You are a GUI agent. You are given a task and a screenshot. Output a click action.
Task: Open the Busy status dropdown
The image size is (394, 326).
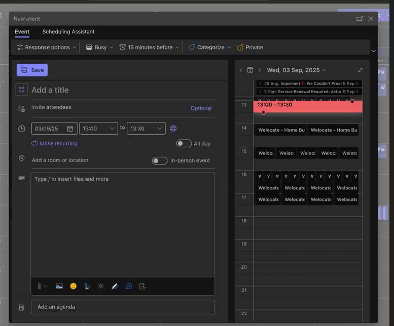coord(99,47)
